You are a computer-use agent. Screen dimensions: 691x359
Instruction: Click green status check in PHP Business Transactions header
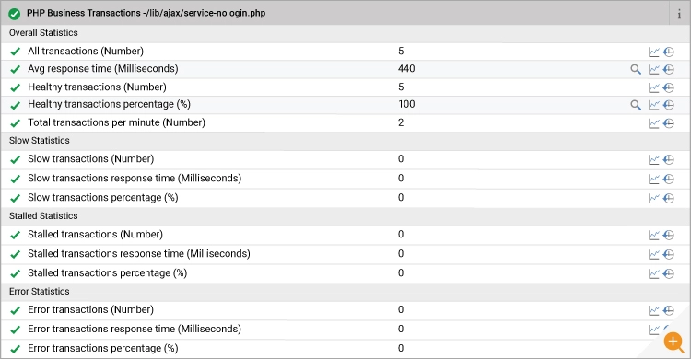[14, 14]
